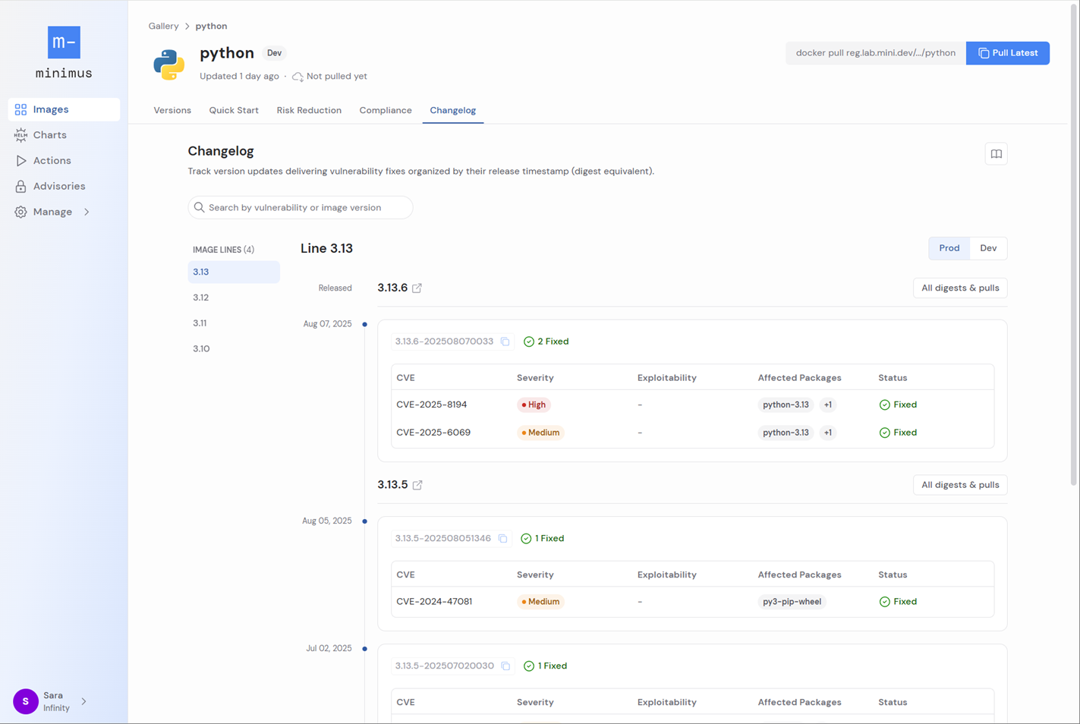Click High severity badge

tap(534, 404)
